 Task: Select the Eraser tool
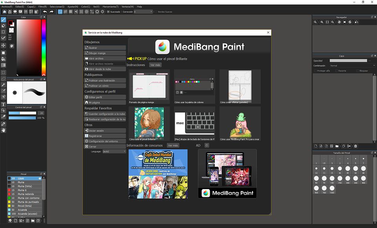tap(4, 26)
